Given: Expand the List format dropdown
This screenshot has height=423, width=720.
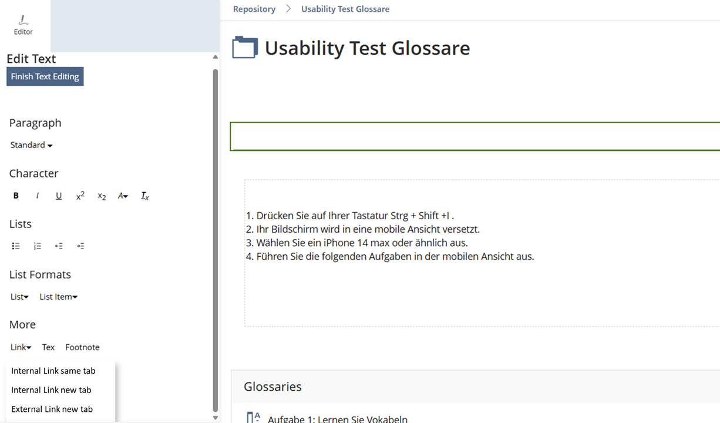Looking at the screenshot, I should [19, 297].
